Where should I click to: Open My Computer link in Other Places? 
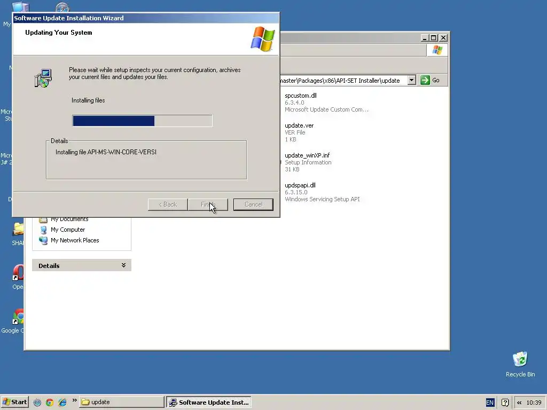click(68, 230)
